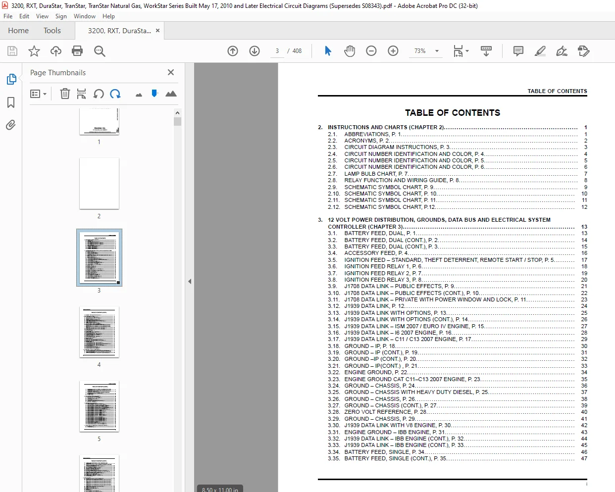This screenshot has width=615, height=492.
Task: Click the Save file icon
Action: tap(12, 51)
